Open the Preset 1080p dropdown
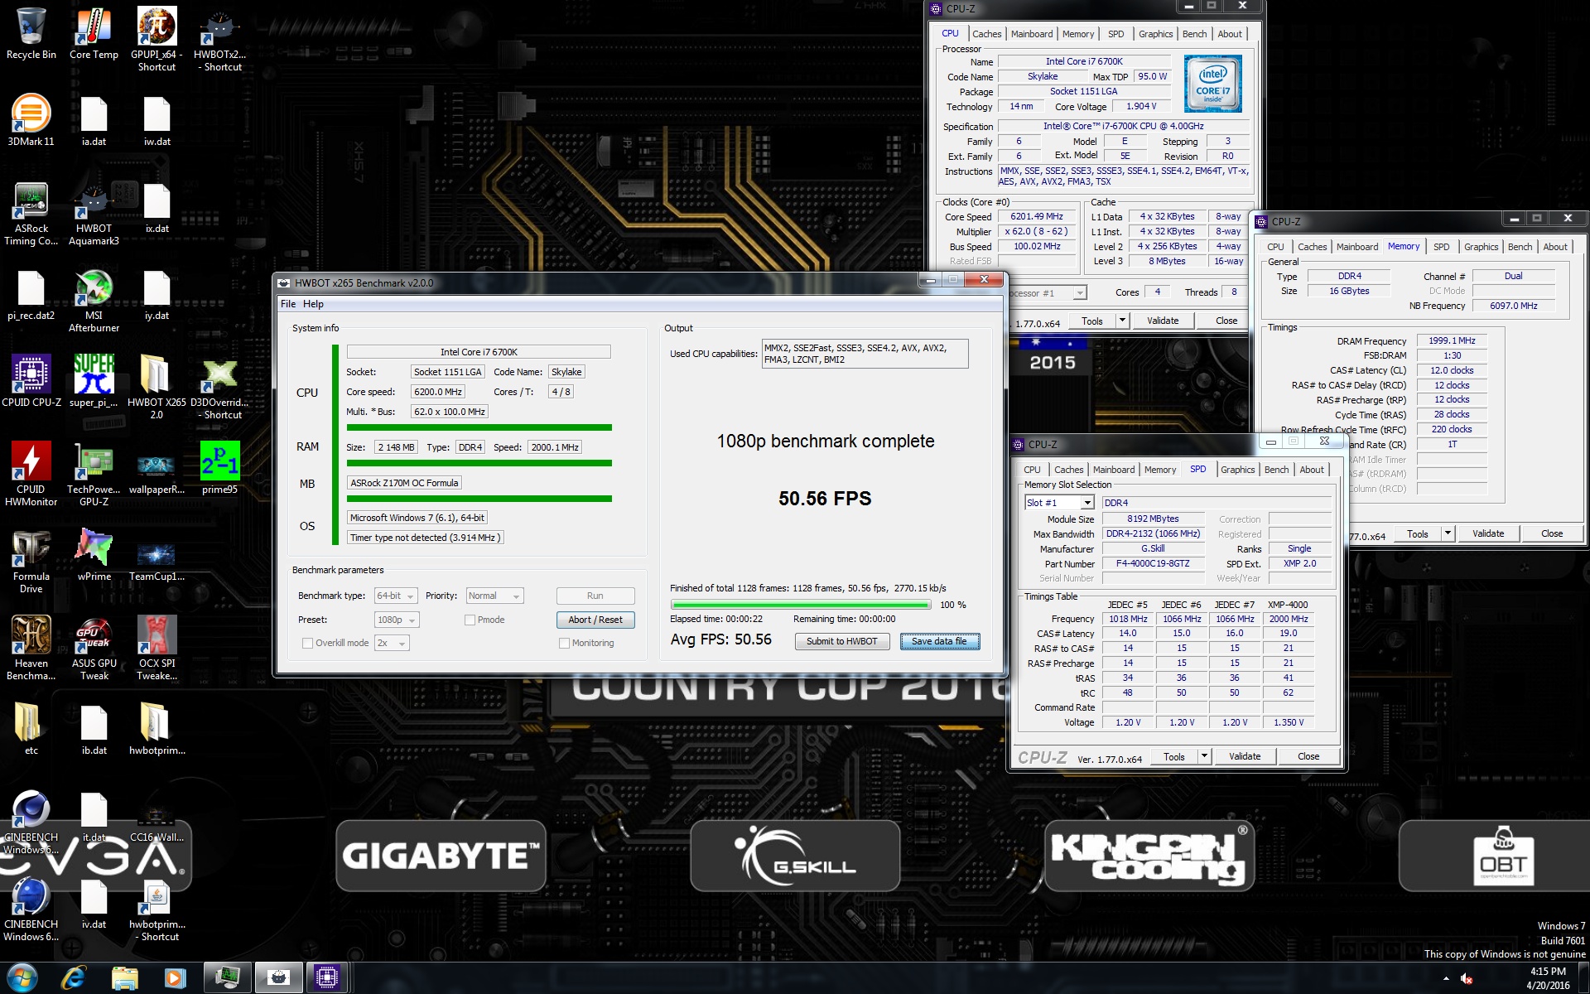The width and height of the screenshot is (1590, 994). click(x=397, y=620)
